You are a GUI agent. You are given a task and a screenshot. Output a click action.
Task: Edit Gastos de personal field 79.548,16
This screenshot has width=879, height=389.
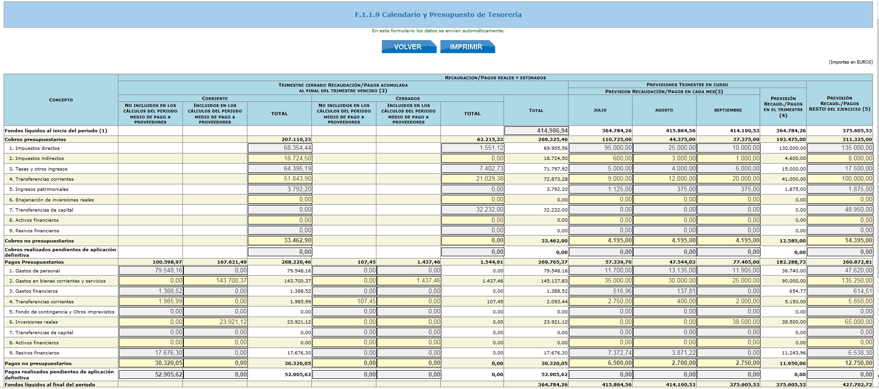coord(151,271)
